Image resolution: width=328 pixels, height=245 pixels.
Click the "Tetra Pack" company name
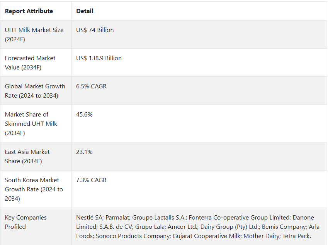point(296,236)
